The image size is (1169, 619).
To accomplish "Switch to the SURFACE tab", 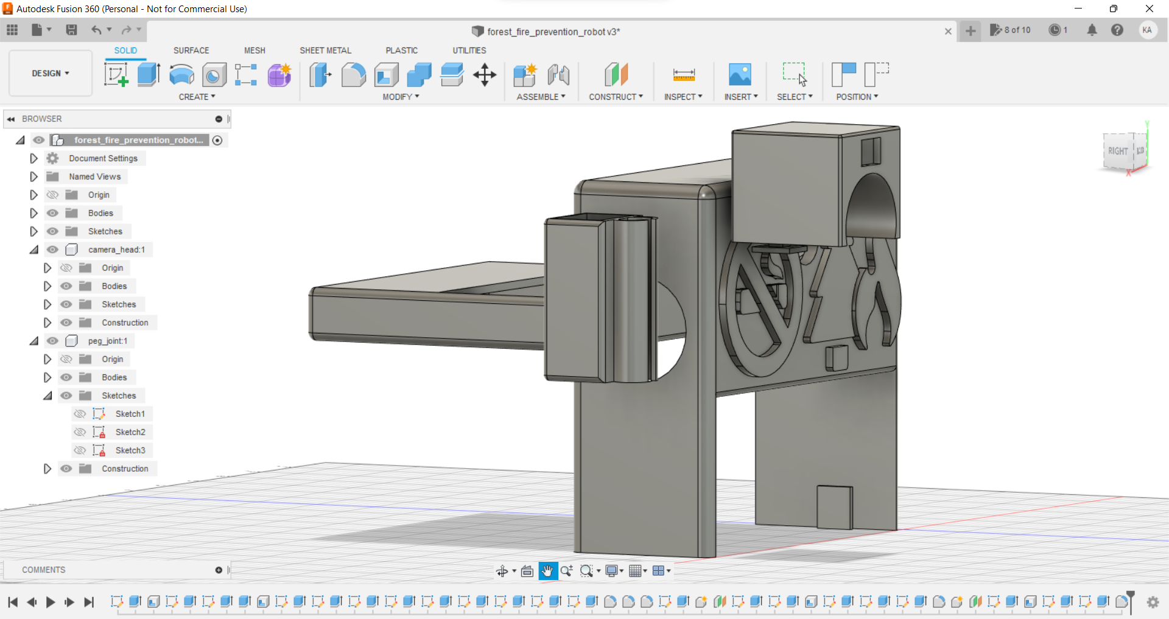I will click(x=191, y=50).
